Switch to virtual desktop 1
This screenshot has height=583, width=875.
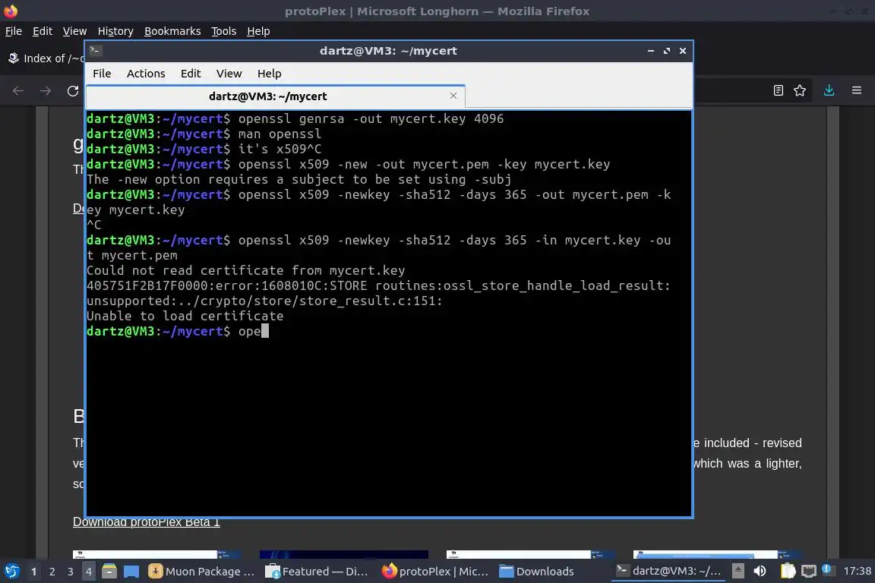tap(34, 572)
